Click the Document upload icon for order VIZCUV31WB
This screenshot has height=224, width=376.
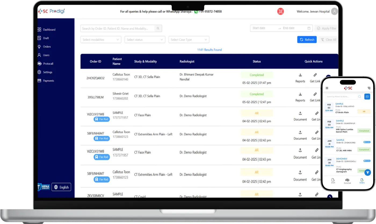(x=300, y=113)
